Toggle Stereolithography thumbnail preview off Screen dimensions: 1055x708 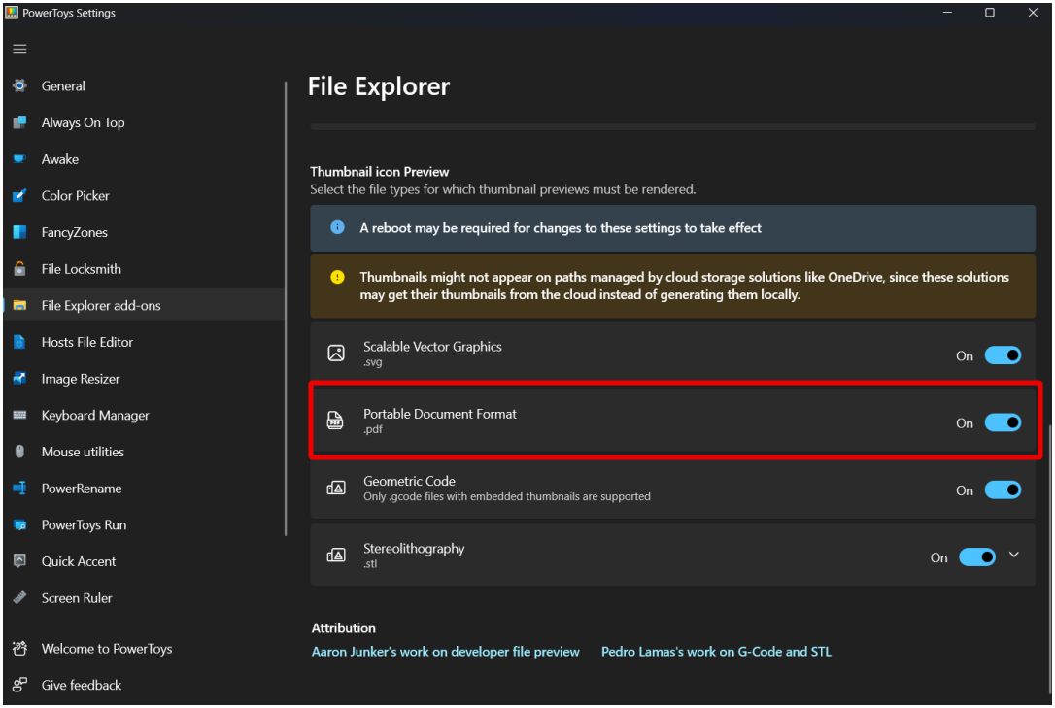coord(977,557)
